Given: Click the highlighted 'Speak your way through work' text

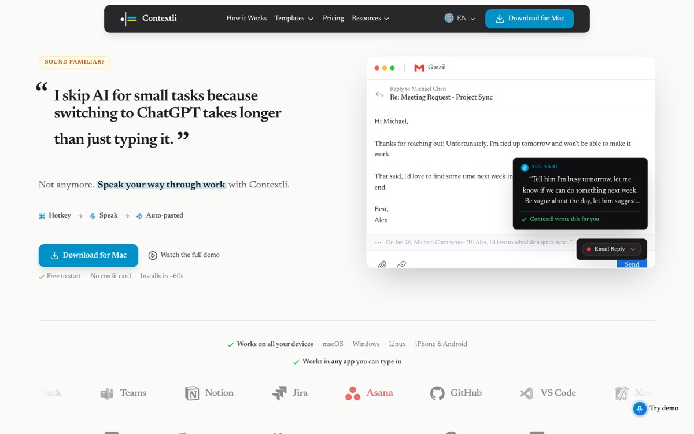Looking at the screenshot, I should coord(161,185).
